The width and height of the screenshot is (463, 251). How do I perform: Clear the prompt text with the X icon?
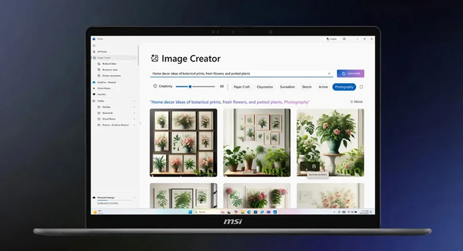[x=329, y=73]
